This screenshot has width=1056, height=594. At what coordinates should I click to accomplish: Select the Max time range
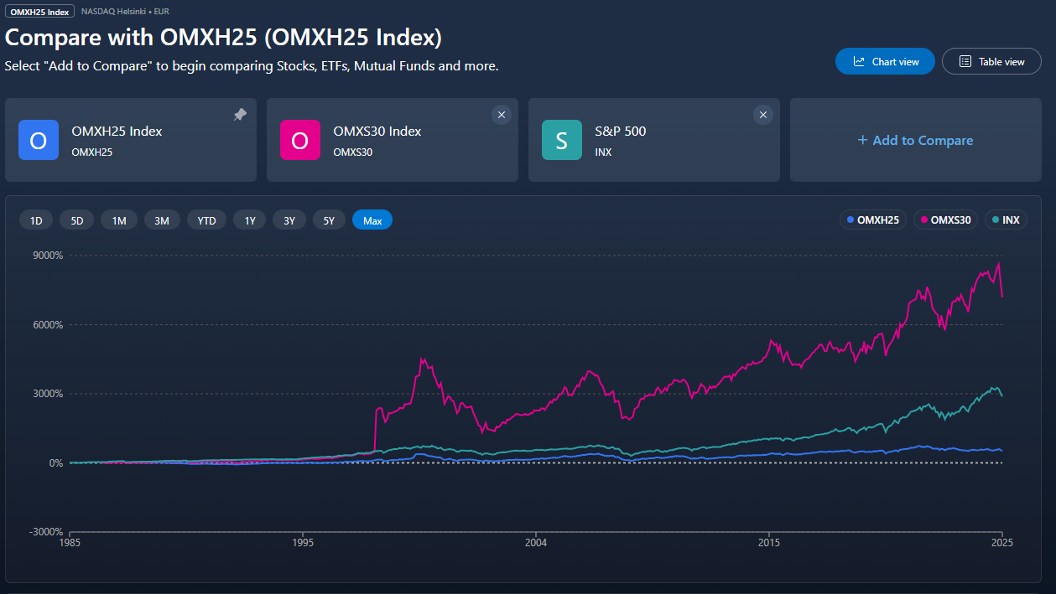point(372,220)
